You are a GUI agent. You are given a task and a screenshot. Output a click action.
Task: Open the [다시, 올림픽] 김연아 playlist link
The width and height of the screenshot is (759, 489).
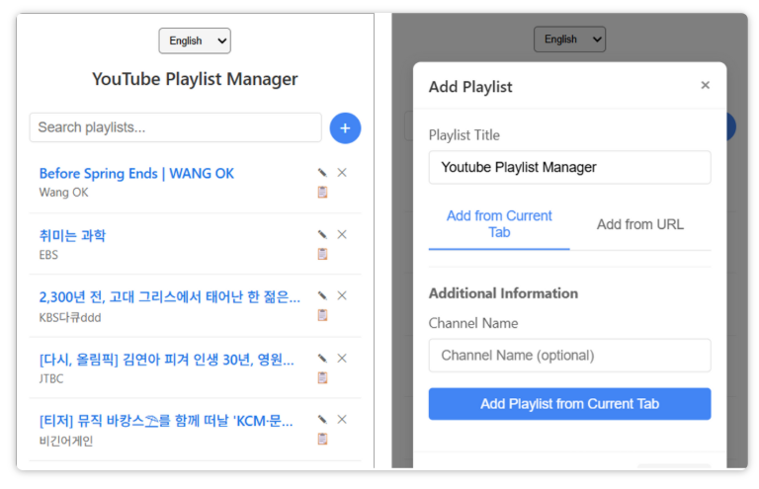click(166, 360)
